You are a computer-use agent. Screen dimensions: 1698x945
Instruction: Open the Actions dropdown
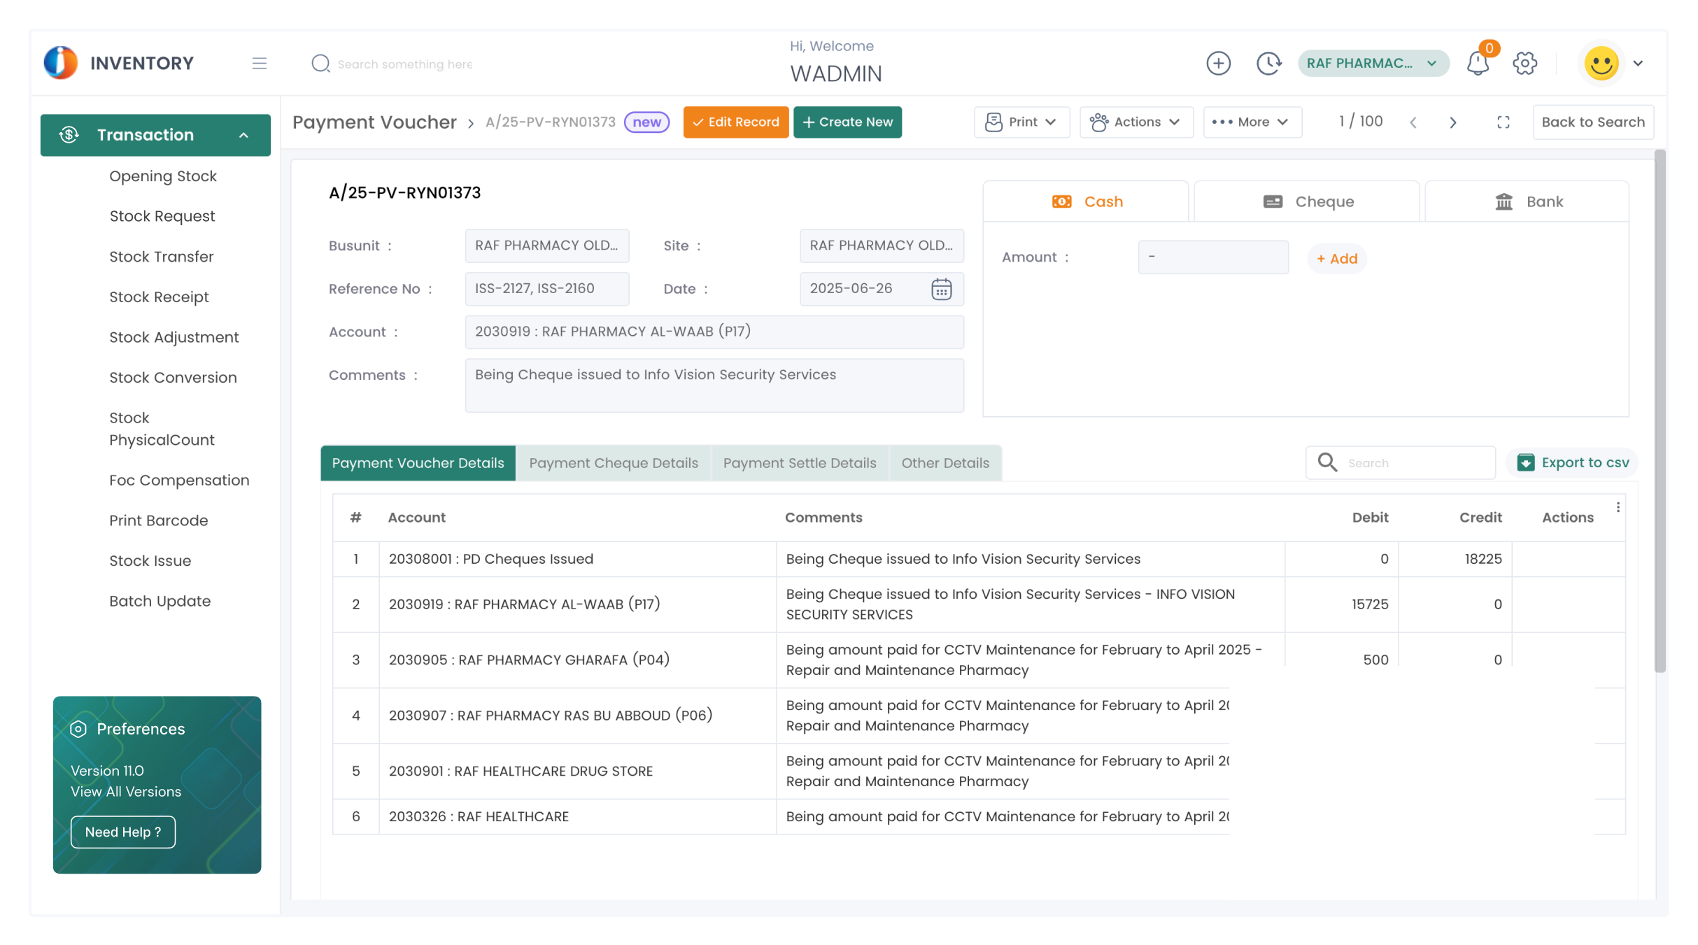click(1135, 122)
